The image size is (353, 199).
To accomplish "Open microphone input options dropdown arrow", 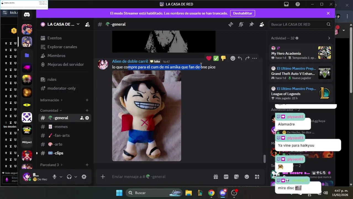I will pos(61,177).
